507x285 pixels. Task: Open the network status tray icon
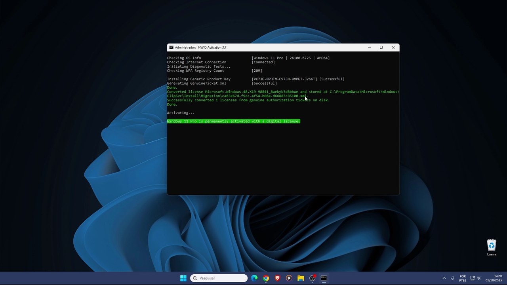point(473,278)
